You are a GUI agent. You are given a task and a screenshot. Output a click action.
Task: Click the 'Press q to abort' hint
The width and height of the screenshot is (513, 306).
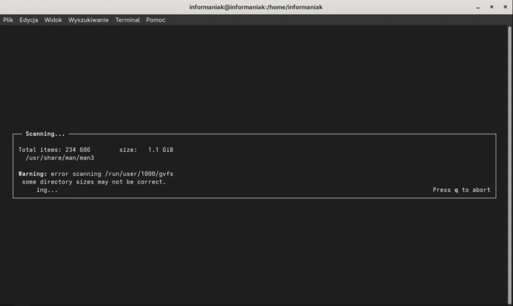pyautogui.click(x=461, y=190)
